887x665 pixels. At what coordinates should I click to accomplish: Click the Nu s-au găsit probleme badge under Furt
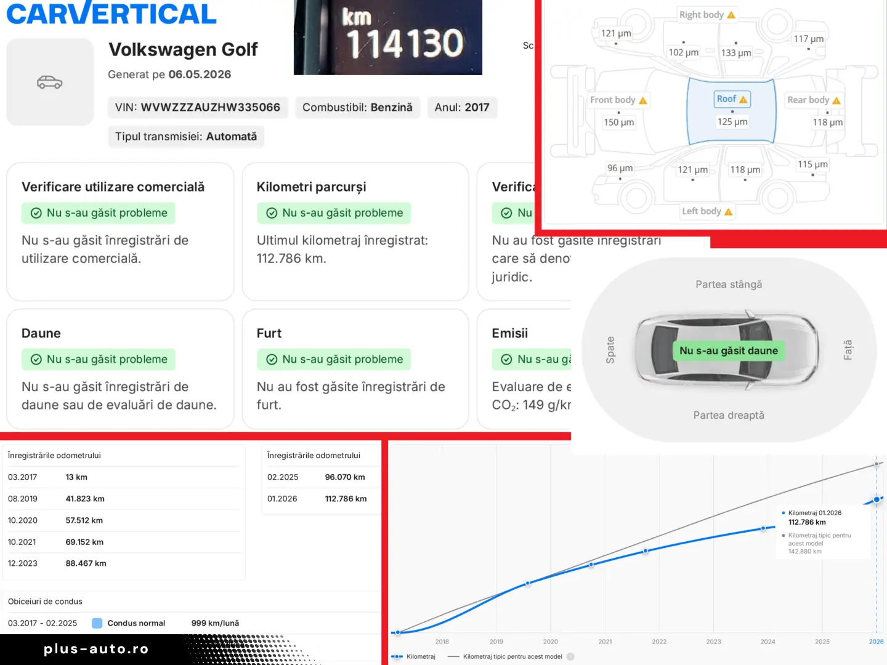click(x=334, y=360)
